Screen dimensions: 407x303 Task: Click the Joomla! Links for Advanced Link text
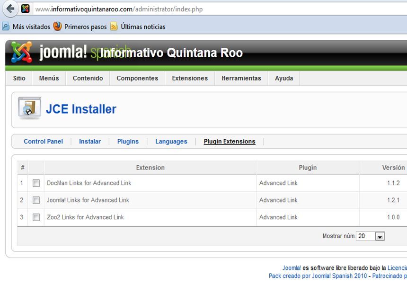(88, 200)
